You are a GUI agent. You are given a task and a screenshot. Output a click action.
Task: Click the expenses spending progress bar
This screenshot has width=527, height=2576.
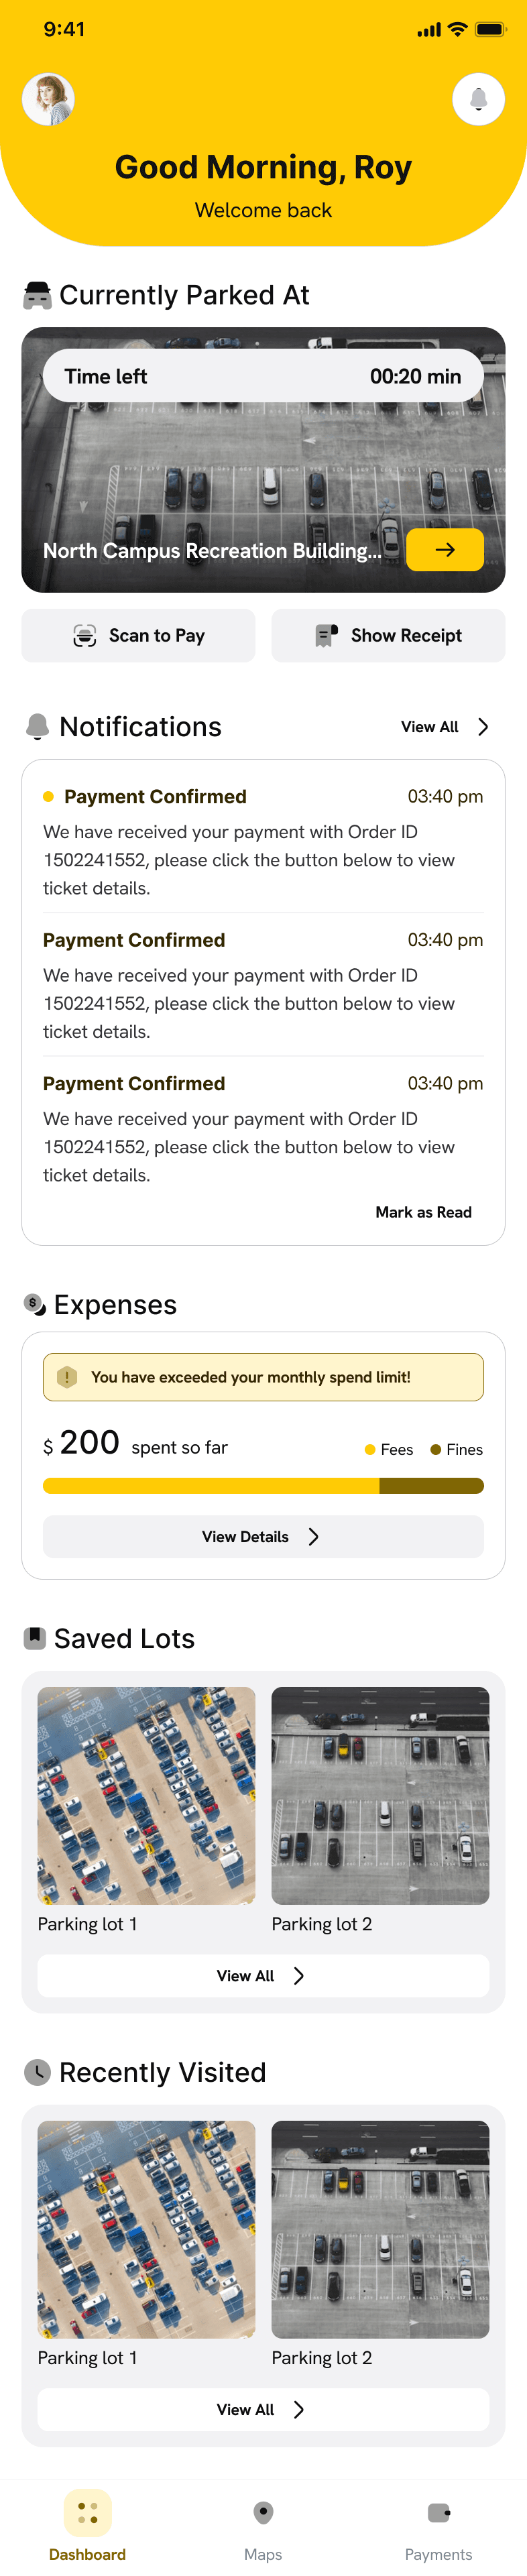(x=263, y=1486)
